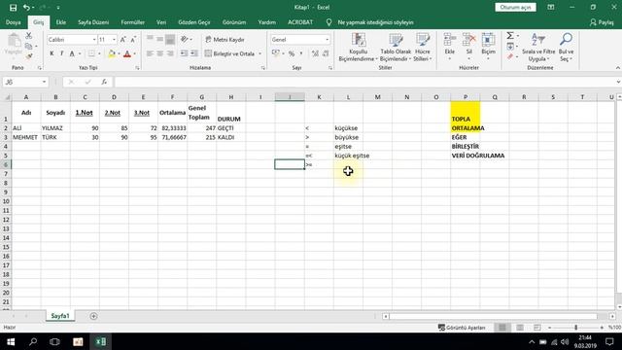Open the text orientation tool

185,39
